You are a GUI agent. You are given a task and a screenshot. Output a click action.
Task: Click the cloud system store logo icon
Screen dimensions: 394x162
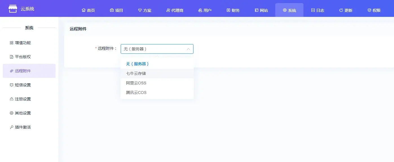(x=13, y=9)
